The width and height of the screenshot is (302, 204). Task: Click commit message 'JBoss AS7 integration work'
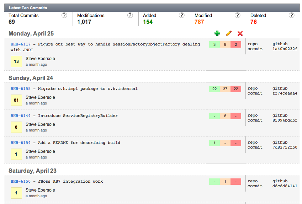(70, 181)
